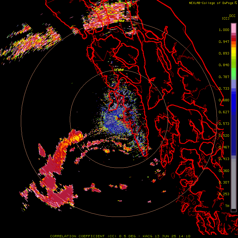Image resolution: width=238 pixels, height=238 pixels.
Task: Click the 1.000 legend value
Action: coord(224,30)
